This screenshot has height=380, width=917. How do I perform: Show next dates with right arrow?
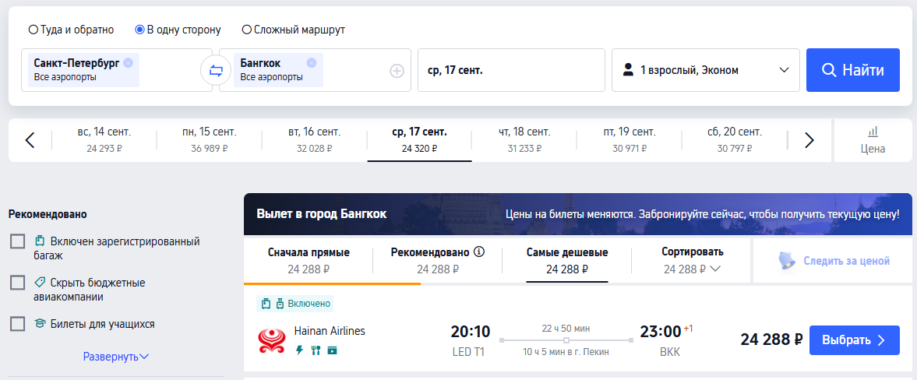coord(809,140)
